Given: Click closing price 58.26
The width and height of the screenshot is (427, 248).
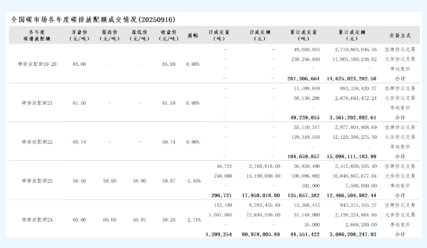Looking at the screenshot, I should point(169,220).
